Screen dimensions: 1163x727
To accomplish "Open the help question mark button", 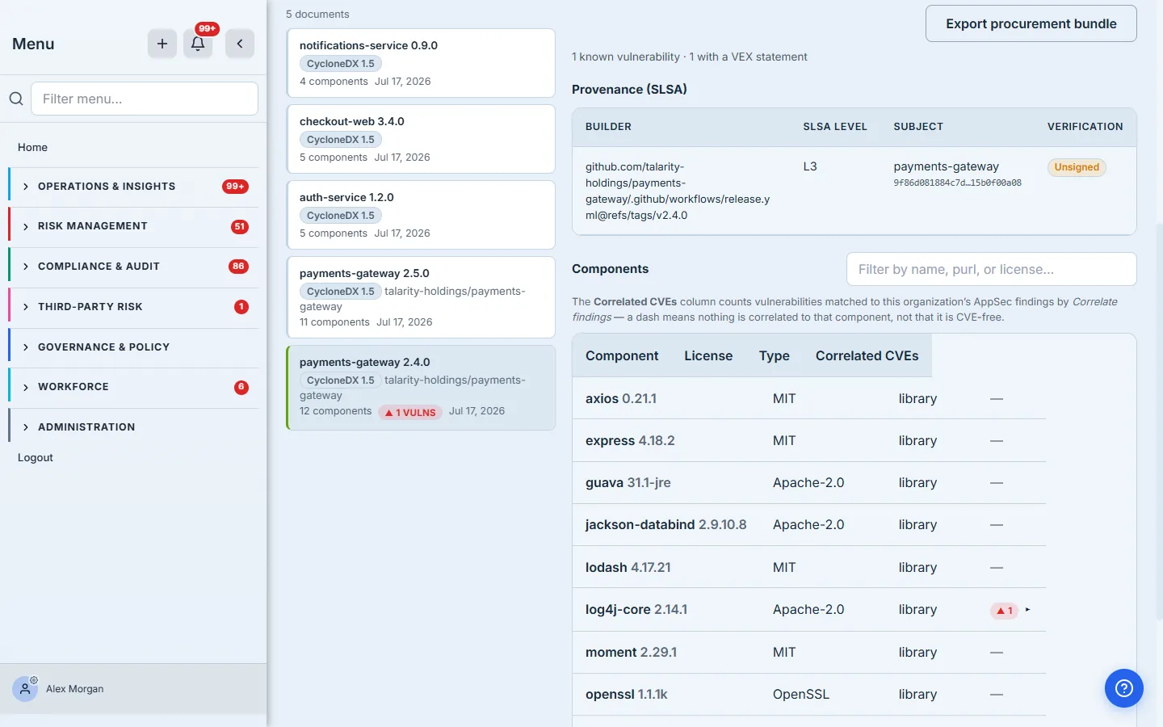I will [x=1124, y=688].
